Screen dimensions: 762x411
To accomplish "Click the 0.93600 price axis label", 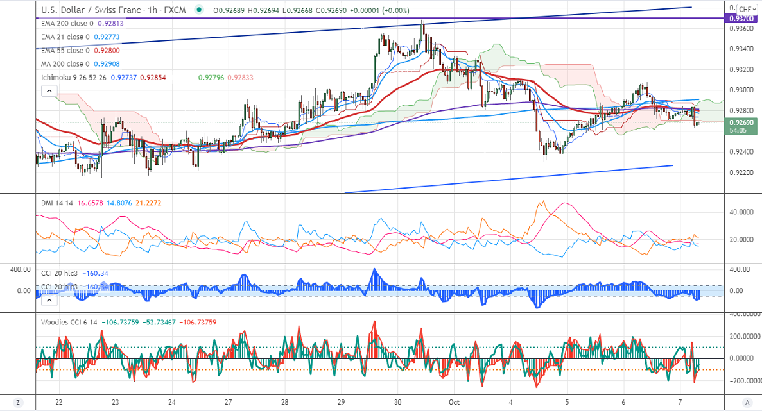I will pyautogui.click(x=742, y=29).
